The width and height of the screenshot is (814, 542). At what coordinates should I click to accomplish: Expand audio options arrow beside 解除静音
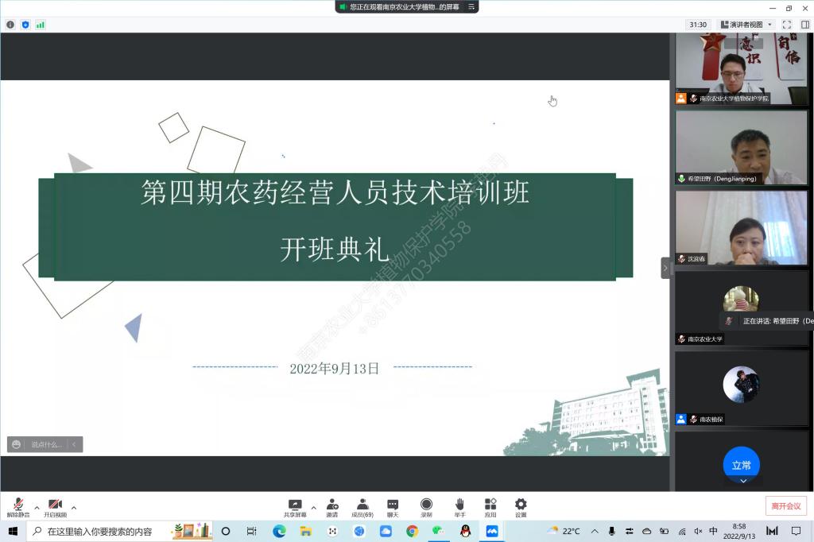tap(37, 506)
